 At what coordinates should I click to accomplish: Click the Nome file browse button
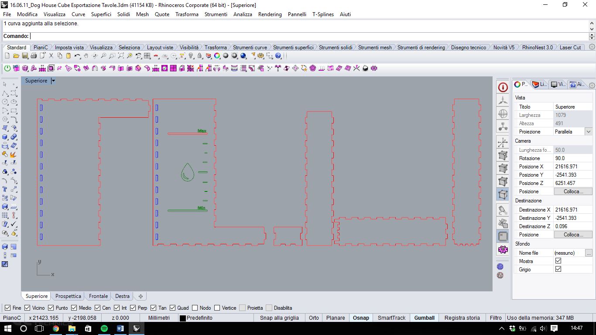pyautogui.click(x=589, y=253)
